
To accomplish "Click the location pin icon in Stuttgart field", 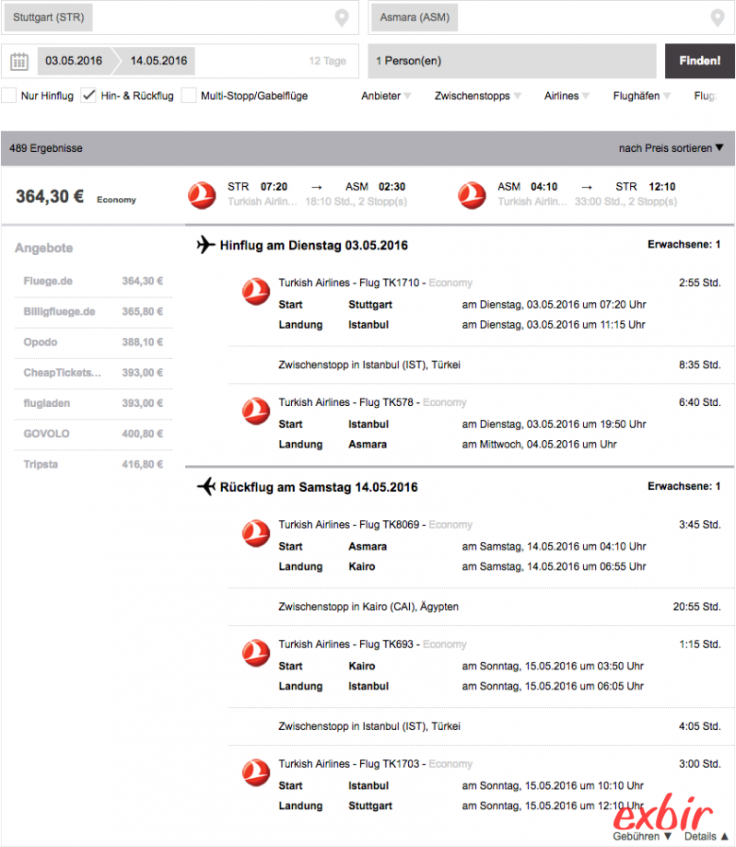I will (x=342, y=17).
